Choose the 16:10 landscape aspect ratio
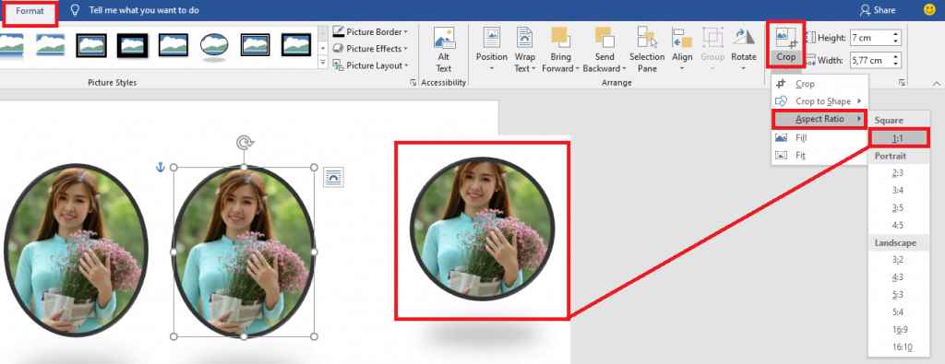945x364 pixels. point(899,347)
